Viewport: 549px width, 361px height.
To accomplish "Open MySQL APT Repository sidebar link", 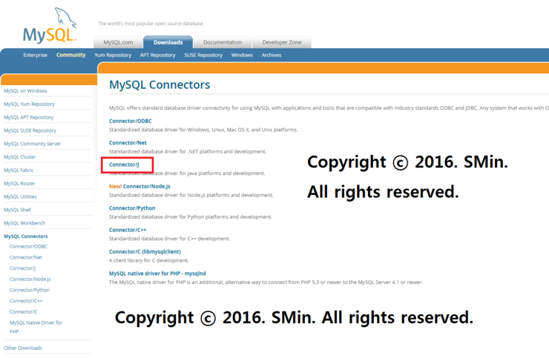I will point(28,118).
